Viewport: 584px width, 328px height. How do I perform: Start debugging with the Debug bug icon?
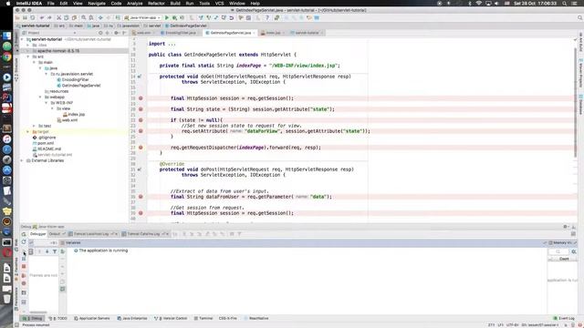[174, 17]
